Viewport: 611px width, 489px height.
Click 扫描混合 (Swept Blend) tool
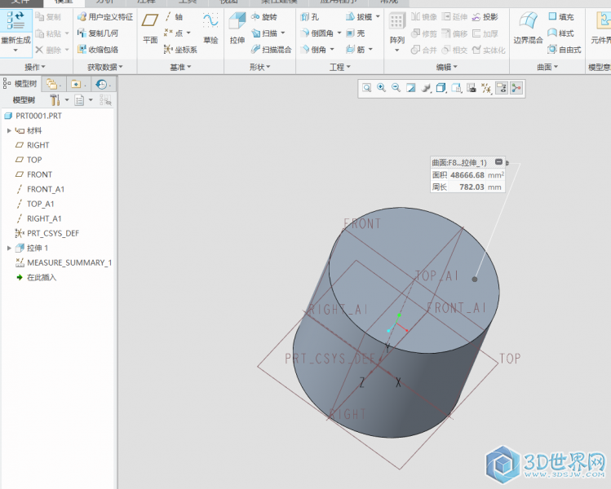pos(271,50)
